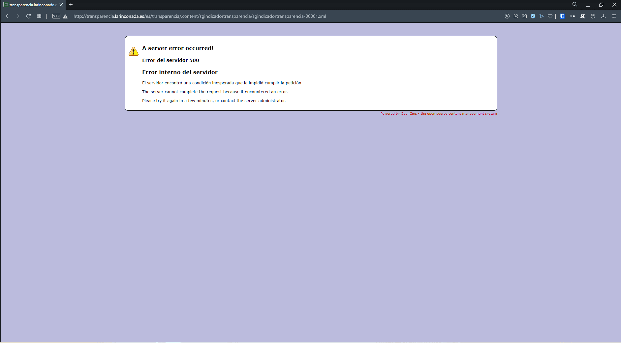Open a new tab with plus button

click(71, 5)
